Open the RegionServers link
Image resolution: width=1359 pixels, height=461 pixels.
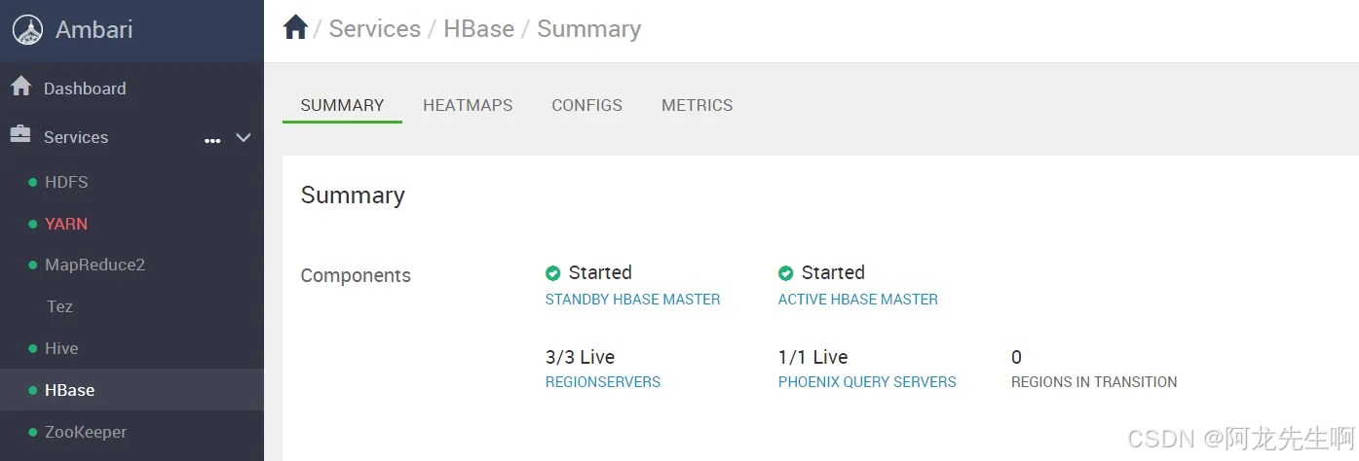pyautogui.click(x=602, y=382)
